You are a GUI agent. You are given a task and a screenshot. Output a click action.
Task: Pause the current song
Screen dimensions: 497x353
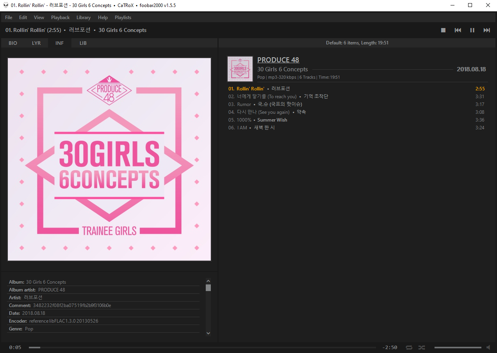coord(472,30)
